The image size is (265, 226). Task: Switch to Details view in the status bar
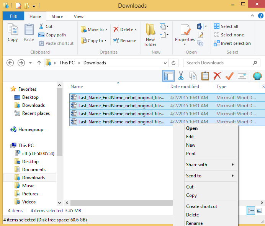click(x=251, y=210)
